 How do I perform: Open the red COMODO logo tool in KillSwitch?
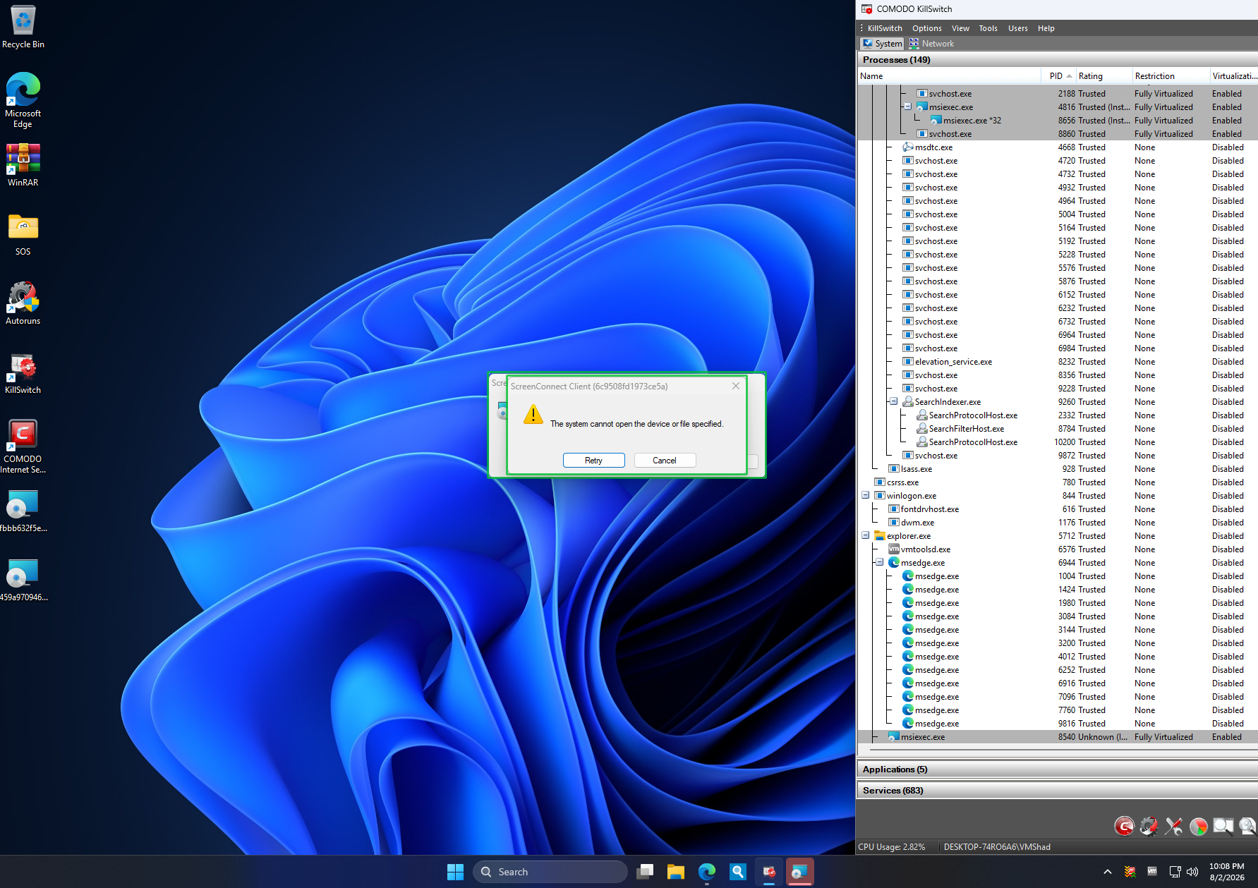[x=1124, y=826]
